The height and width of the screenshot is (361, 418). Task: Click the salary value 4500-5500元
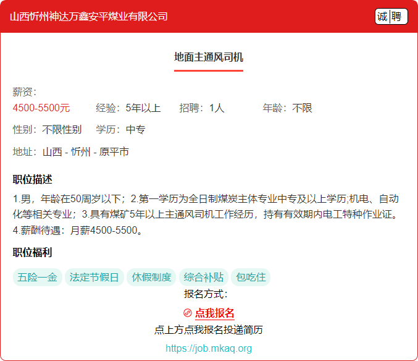(x=41, y=108)
